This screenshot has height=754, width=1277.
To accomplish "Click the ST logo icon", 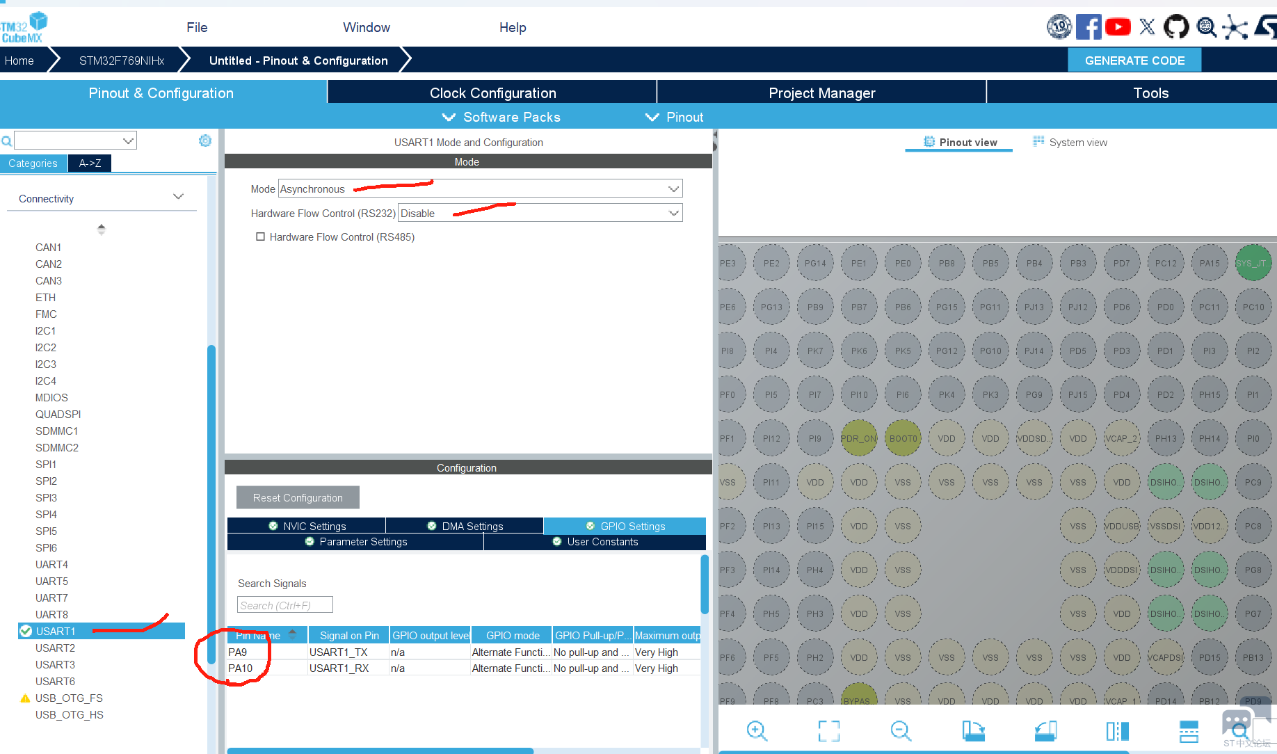I will coord(1266,27).
